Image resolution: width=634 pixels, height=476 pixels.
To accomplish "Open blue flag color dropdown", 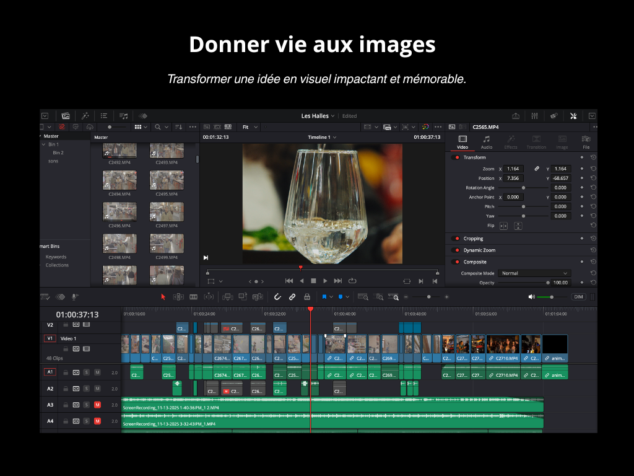I will tap(331, 297).
